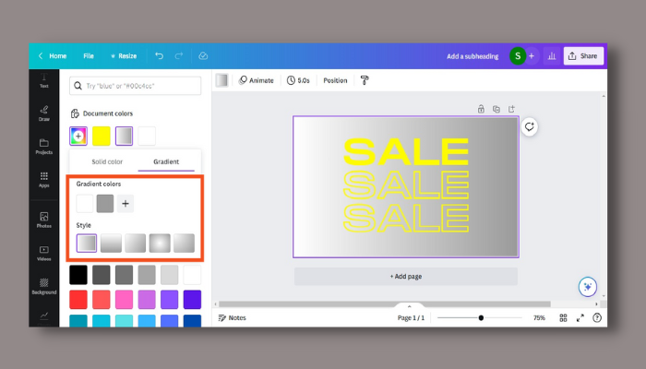Click the cloud save status icon
Image resolution: width=646 pixels, height=369 pixels.
click(203, 56)
